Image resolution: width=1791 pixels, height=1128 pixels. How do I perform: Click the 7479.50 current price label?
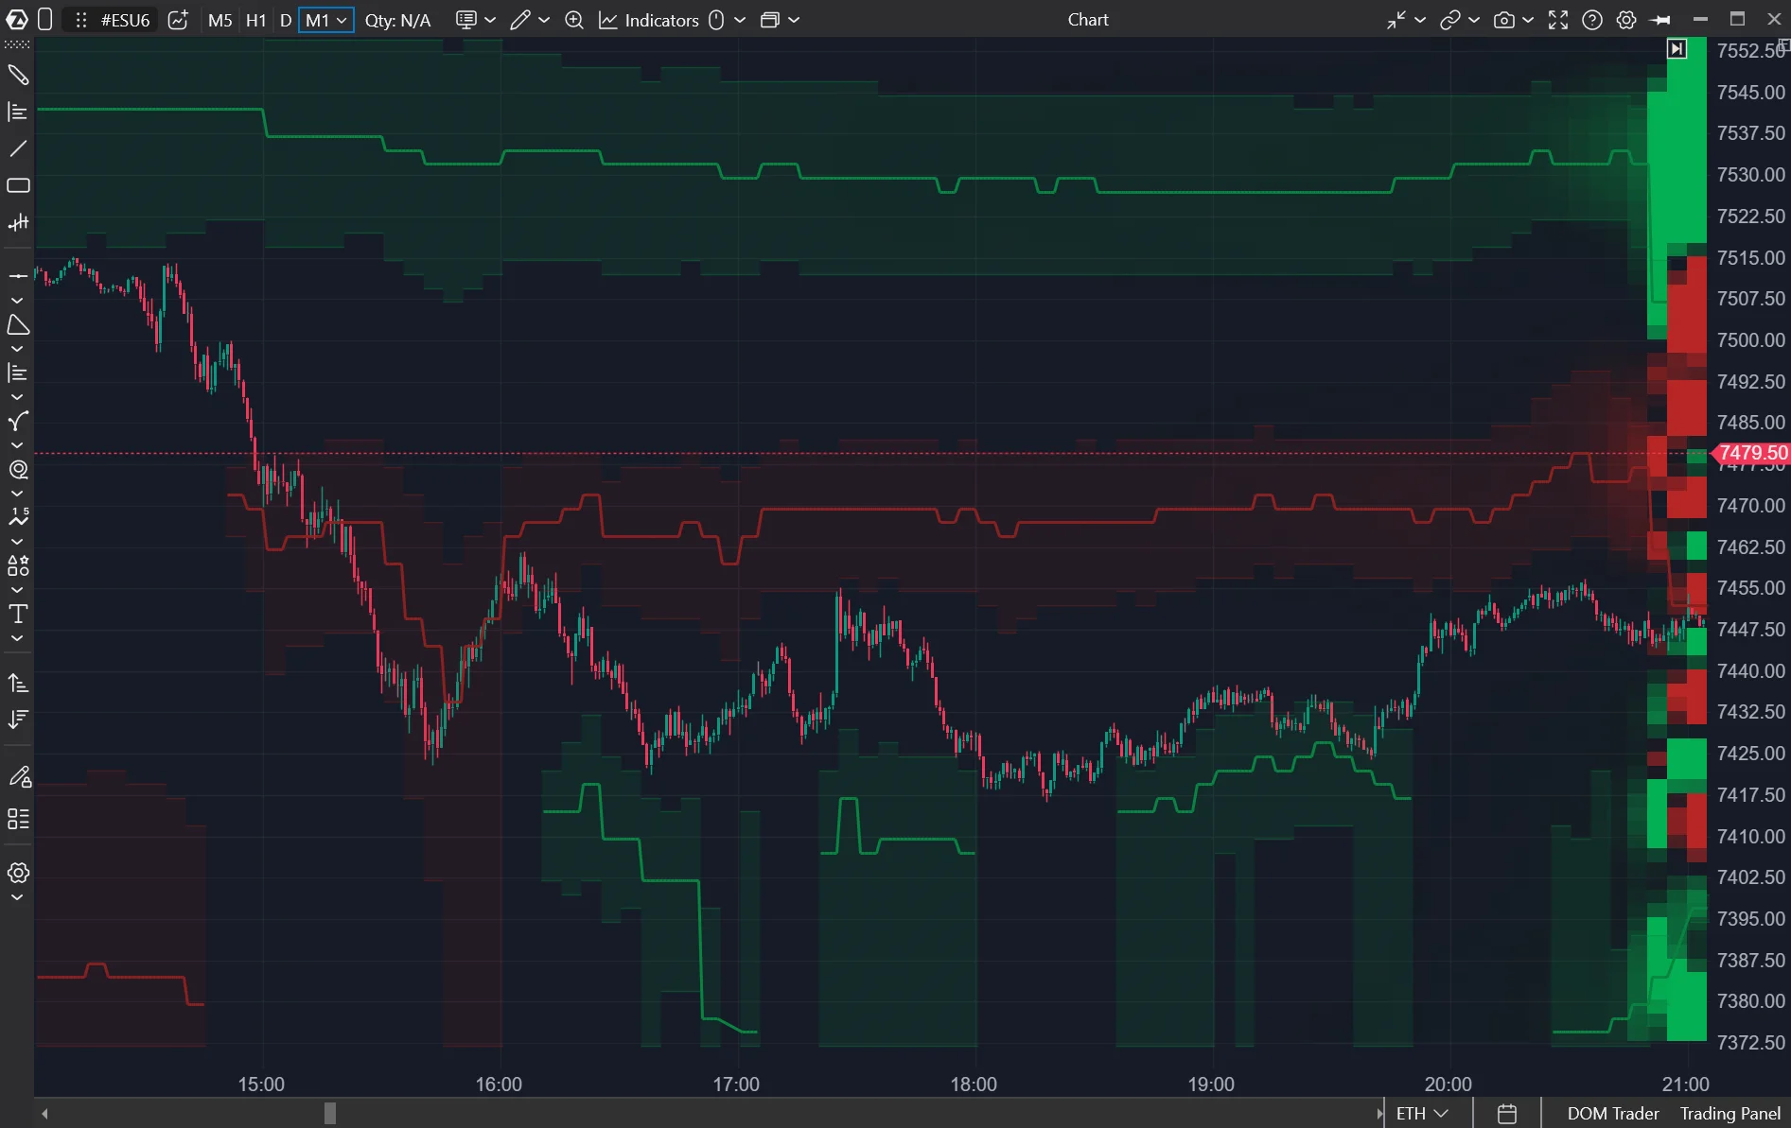1751,453
